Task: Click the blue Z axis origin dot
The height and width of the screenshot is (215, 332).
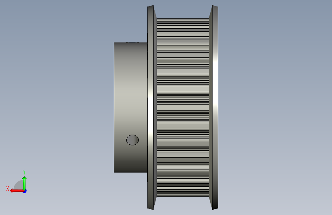Action: [x=25, y=191]
